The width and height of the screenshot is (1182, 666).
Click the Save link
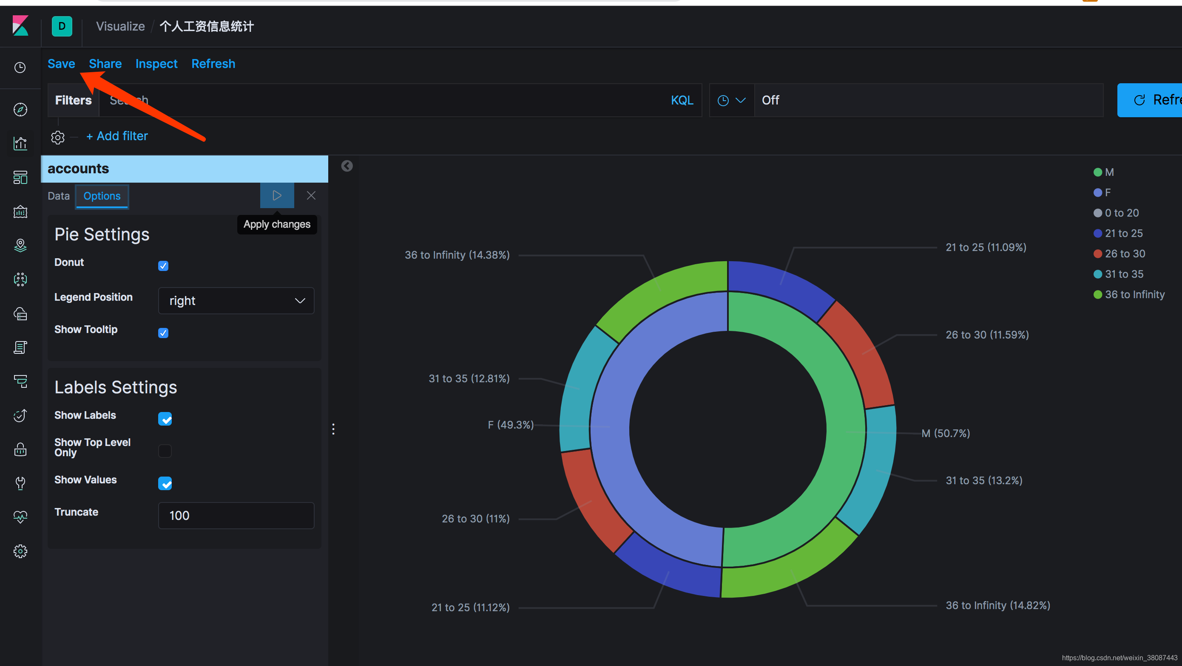61,64
